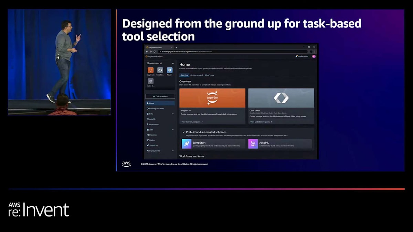This screenshot has height=232, width=413.
Task: Click the browser address bar
Action: click(232, 52)
